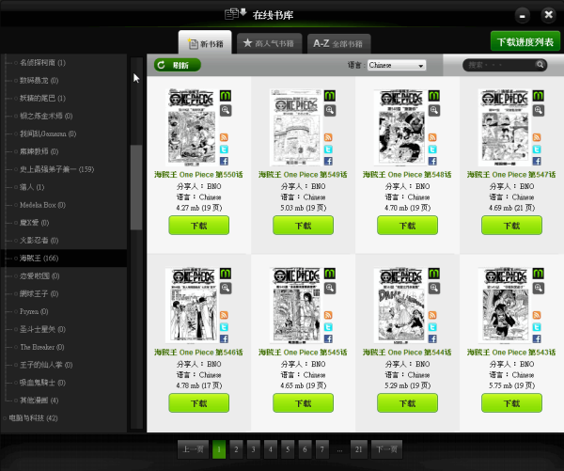This screenshot has height=471, width=564.
Task: Select The Breaker (0) category
Action: [x=42, y=347]
